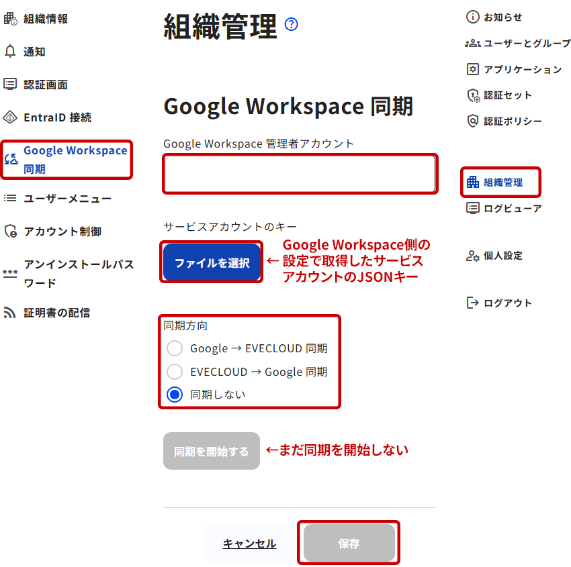Click the アカウント制御 shield icon
This screenshot has height=567, width=571.
tap(10, 231)
